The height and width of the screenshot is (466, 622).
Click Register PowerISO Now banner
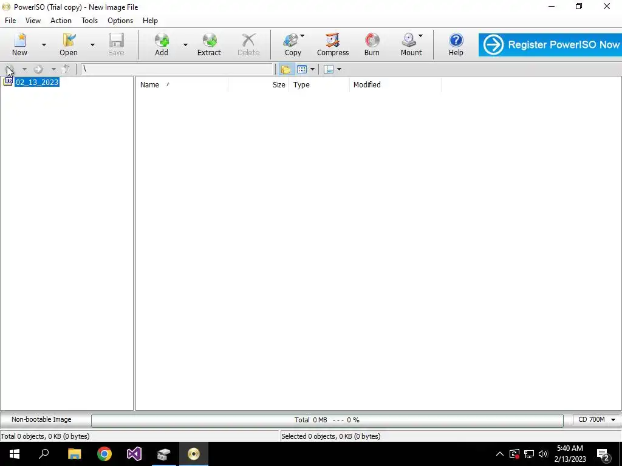[x=550, y=45]
